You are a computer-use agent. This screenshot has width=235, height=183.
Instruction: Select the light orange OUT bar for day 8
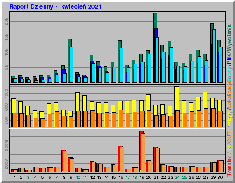(x=65, y=161)
